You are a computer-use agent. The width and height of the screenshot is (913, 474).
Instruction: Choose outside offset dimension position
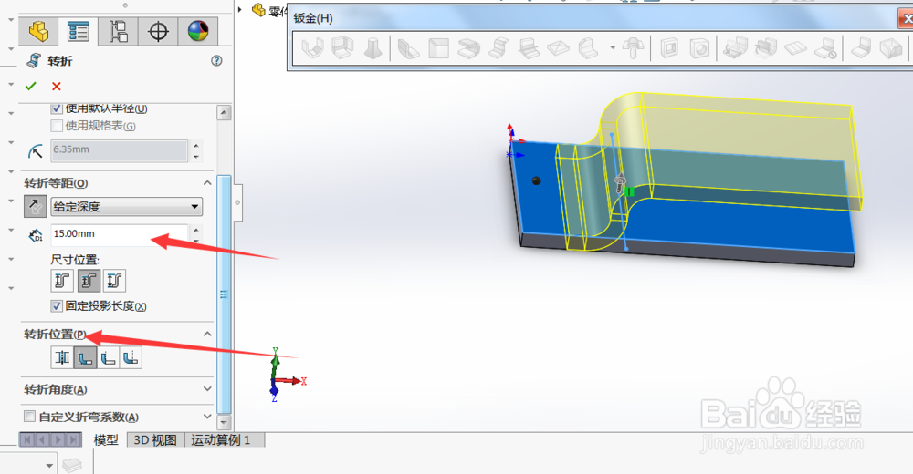pyautogui.click(x=62, y=281)
